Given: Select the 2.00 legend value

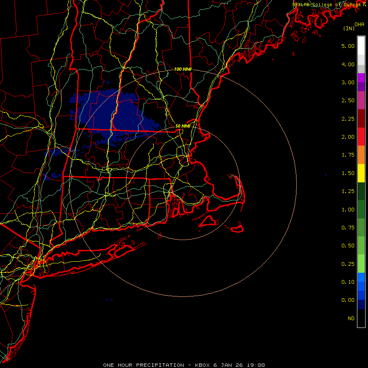Looking at the screenshot, I should pos(348,137).
